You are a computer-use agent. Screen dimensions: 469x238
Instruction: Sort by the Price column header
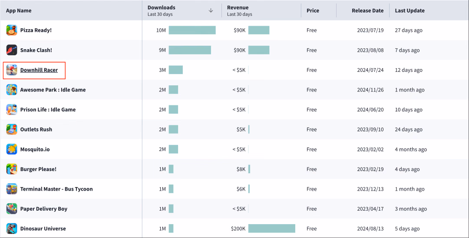pos(313,10)
